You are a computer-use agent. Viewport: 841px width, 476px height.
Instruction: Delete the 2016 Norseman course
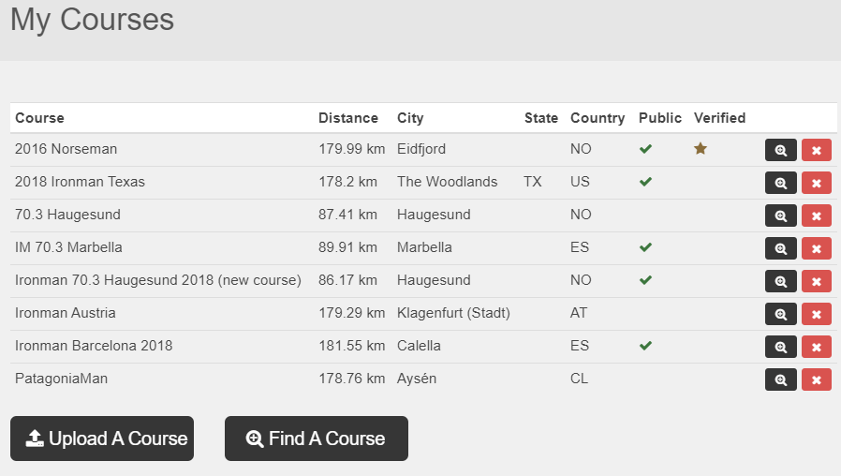click(816, 150)
